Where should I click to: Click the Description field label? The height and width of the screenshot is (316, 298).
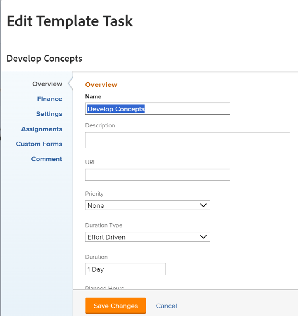tap(100, 125)
